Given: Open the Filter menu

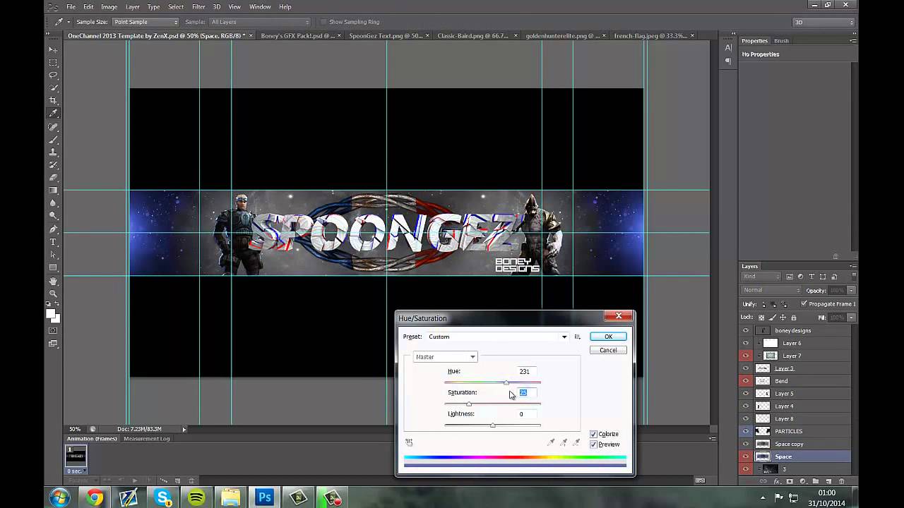Looking at the screenshot, I should [198, 6].
